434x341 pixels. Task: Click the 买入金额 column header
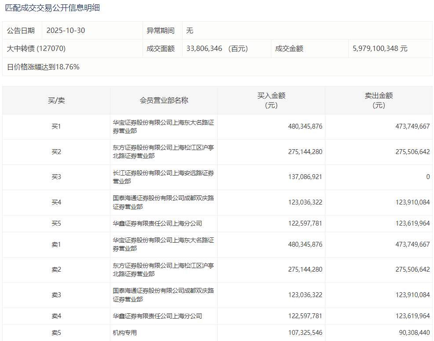point(271,101)
